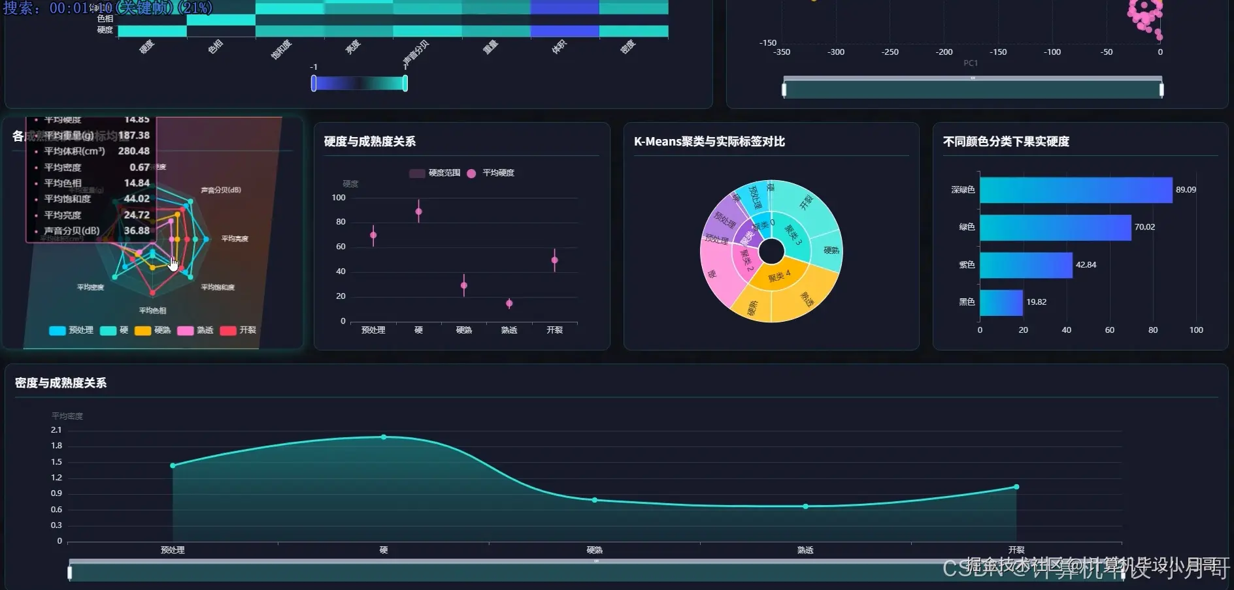The height and width of the screenshot is (590, 1234).
Task: Select the 紫色 bar valued 42.84
Action: point(1026,265)
